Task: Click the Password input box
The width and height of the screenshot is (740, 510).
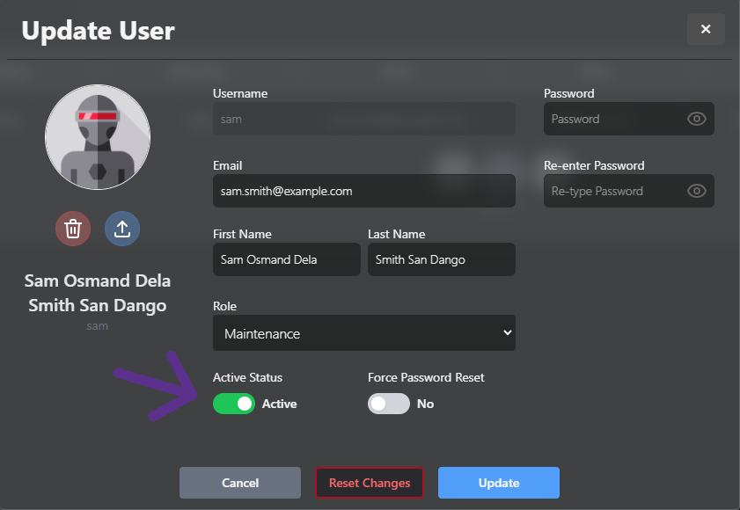Action: (614, 119)
